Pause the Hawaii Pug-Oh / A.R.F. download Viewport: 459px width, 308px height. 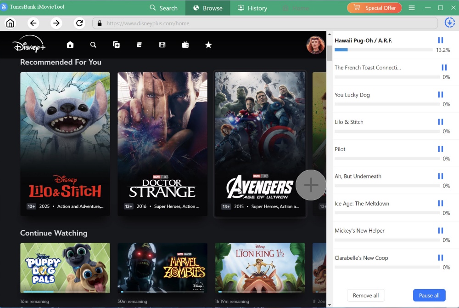(441, 40)
